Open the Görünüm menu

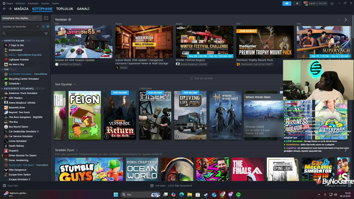[20, 3]
